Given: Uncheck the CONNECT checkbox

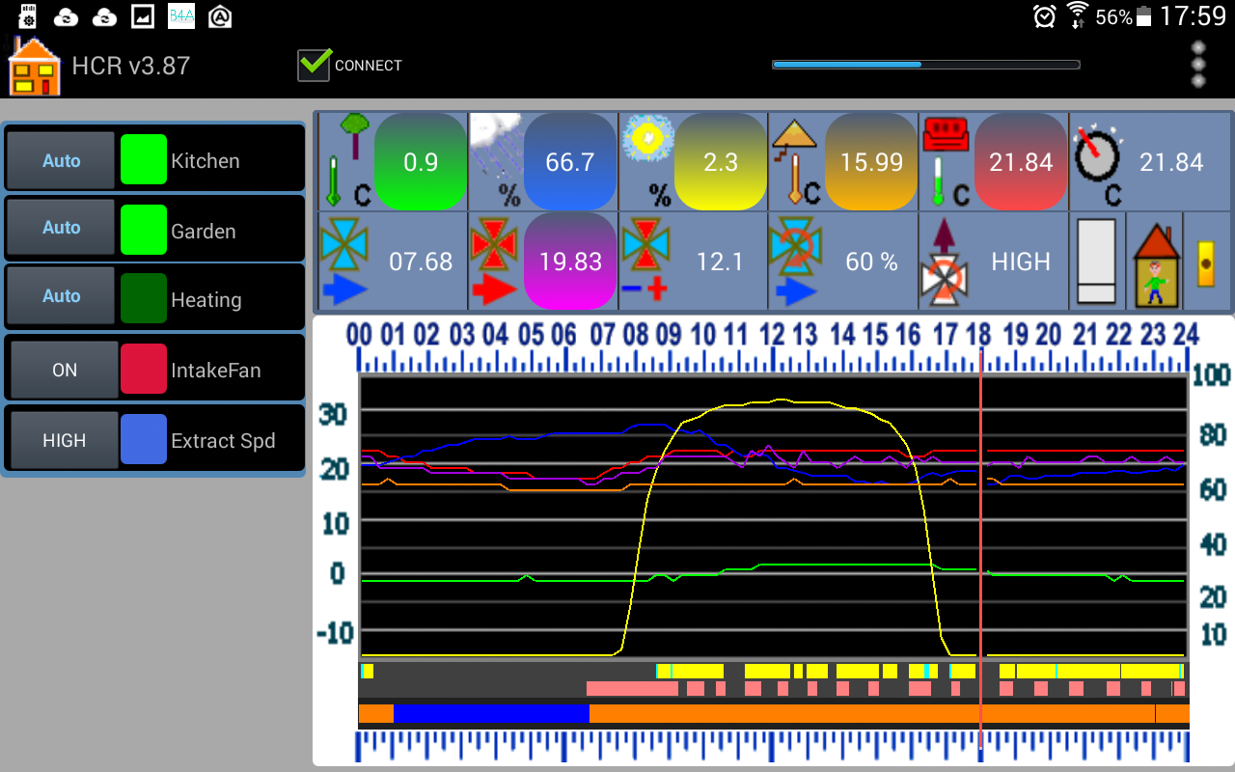Looking at the screenshot, I should [x=315, y=65].
